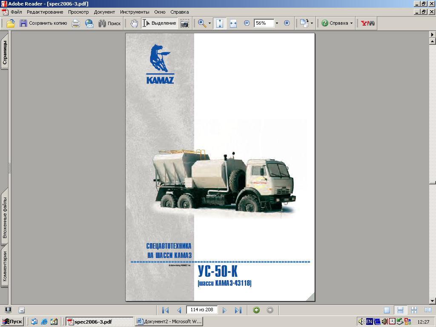
Task: Click the rotate pages icon
Action: pos(304,23)
